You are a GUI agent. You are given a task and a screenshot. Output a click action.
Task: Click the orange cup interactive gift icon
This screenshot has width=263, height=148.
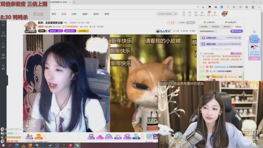38,136
